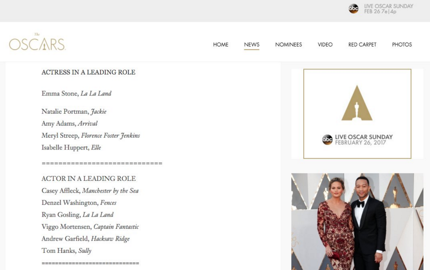The image size is (430, 270).
Task: Click 'Isabelle Huppert, Elle' line
Action: point(72,147)
